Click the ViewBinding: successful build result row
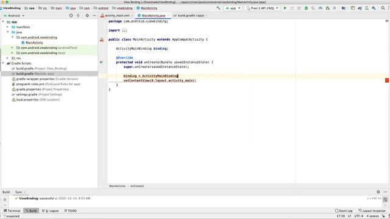This screenshot has width=390, height=219. pos(52,198)
